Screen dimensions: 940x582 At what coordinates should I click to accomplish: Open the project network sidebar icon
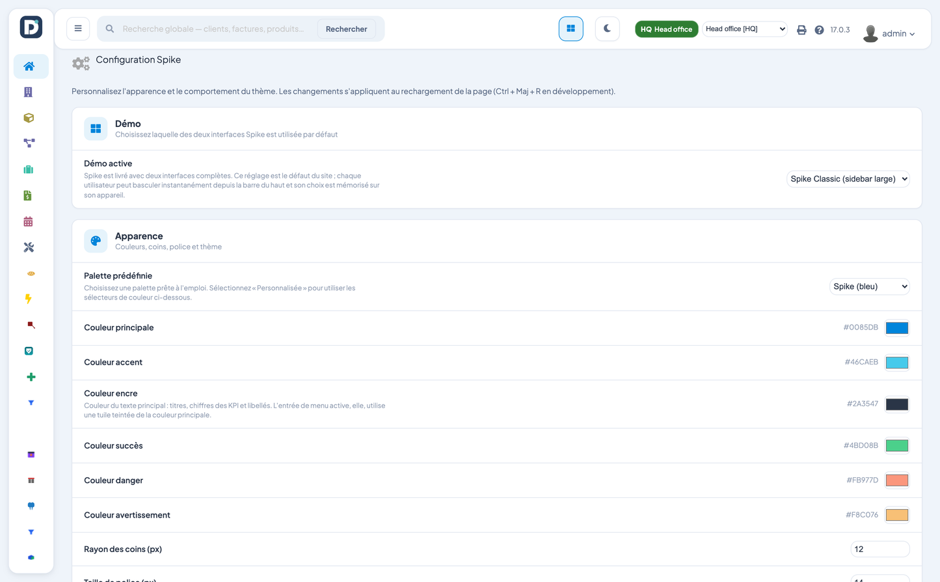(x=29, y=143)
